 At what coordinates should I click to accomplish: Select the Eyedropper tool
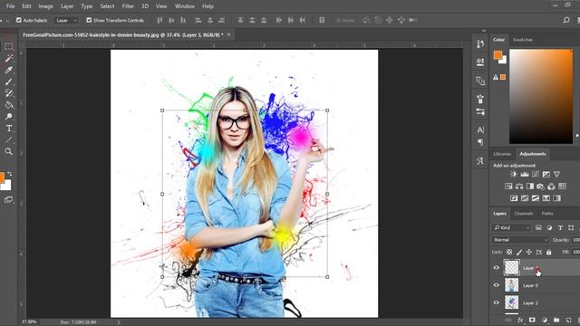tap(8, 70)
